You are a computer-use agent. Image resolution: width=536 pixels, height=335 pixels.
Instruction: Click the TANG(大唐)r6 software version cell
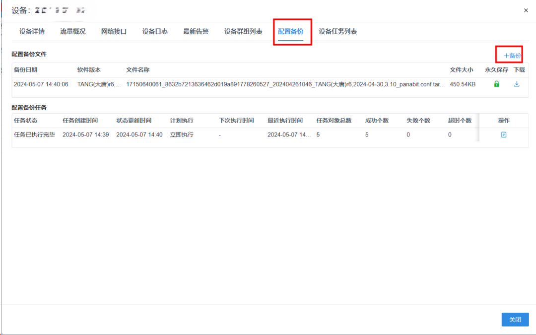[x=99, y=84]
